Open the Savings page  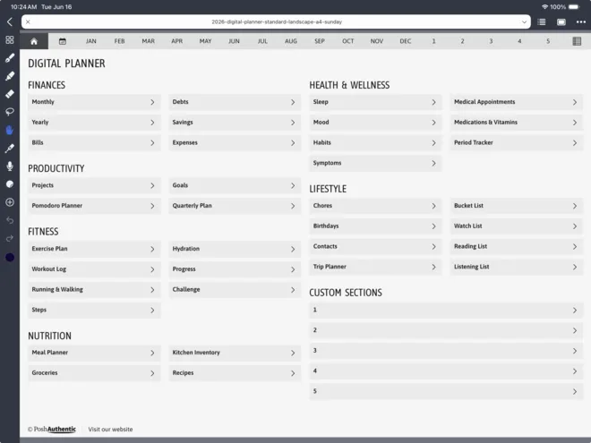pos(235,123)
